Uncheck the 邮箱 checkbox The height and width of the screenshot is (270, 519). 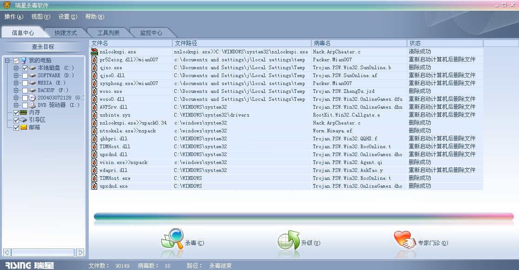pos(16,128)
